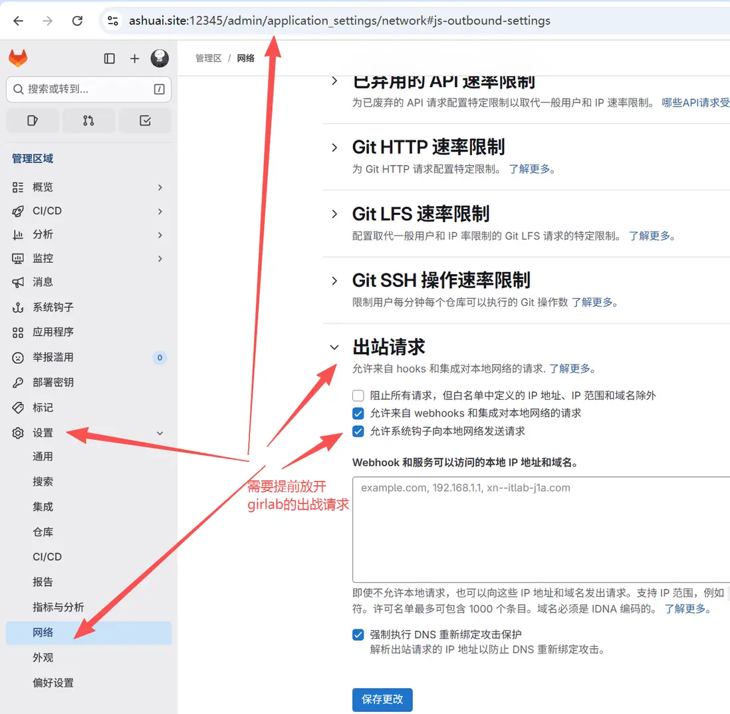Reload the page with refresh icon
Image resolution: width=730 pixels, height=714 pixels.
77,21
